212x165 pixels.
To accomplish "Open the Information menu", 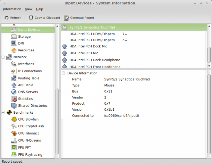I will (x=12, y=9).
